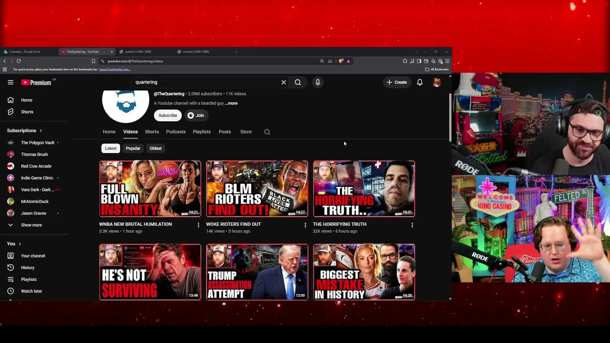Switch to the channel Home tab
This screenshot has width=610, height=343.
click(109, 132)
